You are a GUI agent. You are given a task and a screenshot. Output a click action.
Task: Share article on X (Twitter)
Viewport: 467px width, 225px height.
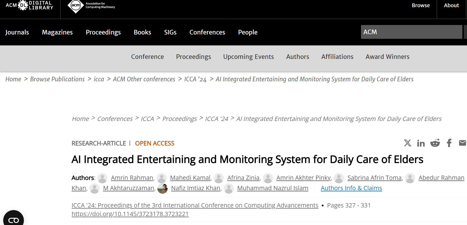407,143
